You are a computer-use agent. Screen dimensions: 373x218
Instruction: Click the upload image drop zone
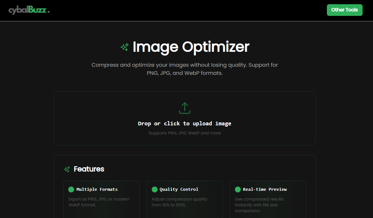point(185,118)
